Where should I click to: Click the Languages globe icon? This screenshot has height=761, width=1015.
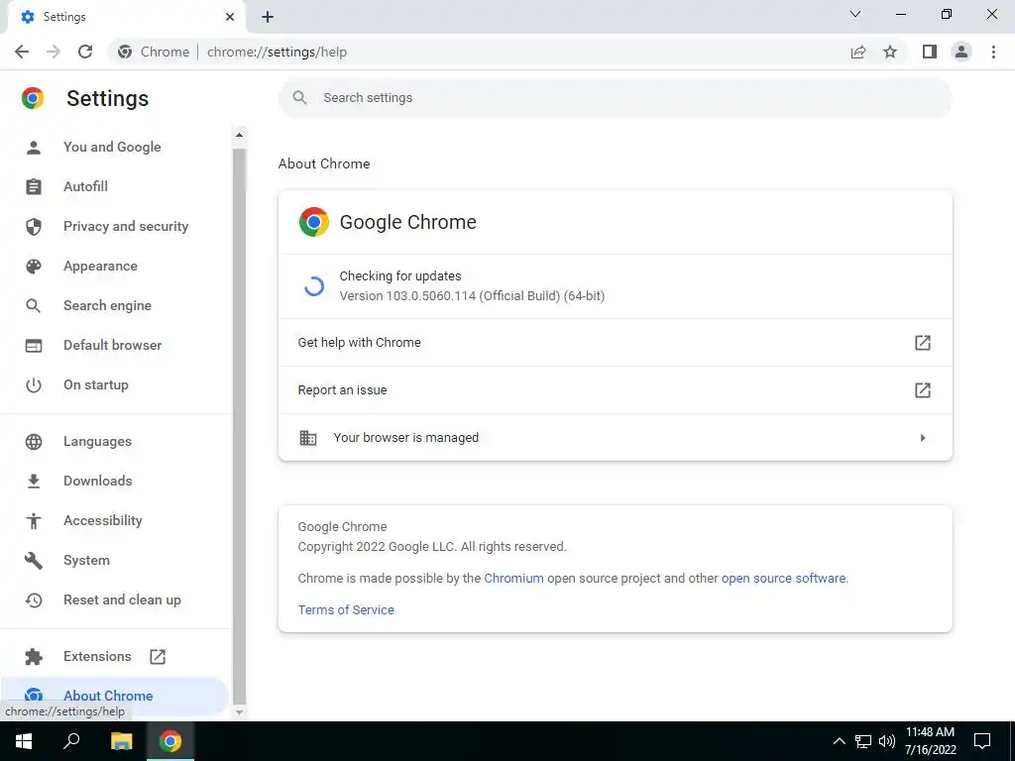34,442
